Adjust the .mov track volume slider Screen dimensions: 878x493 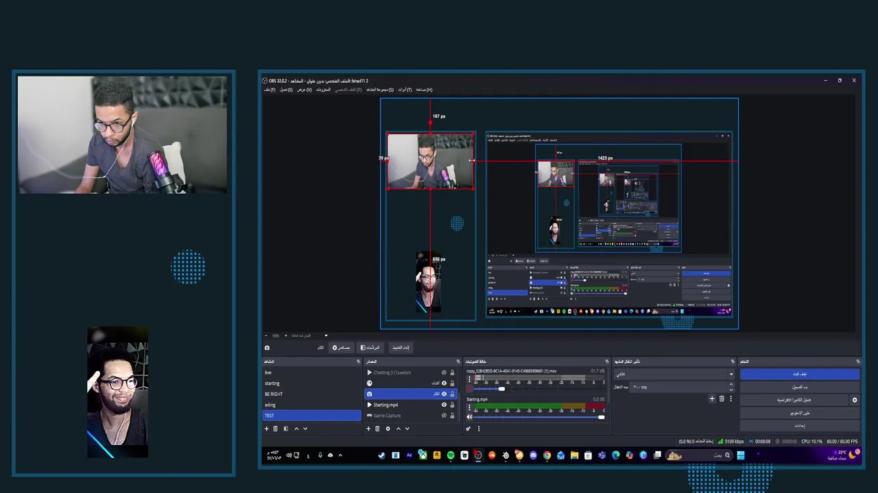(539, 389)
